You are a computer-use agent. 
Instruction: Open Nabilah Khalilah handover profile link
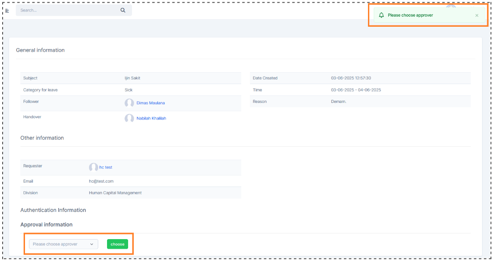pyautogui.click(x=151, y=118)
